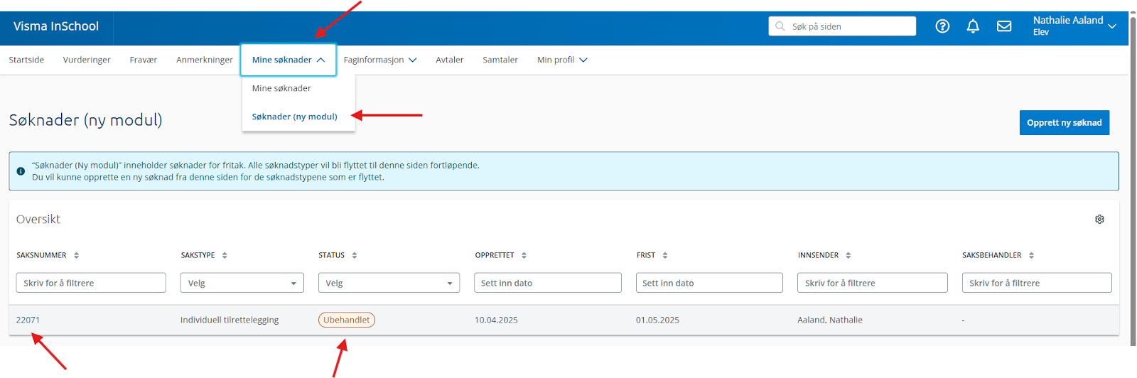Click the Ubehandlet status badge
Image resolution: width=1137 pixels, height=378 pixels.
[x=347, y=320]
